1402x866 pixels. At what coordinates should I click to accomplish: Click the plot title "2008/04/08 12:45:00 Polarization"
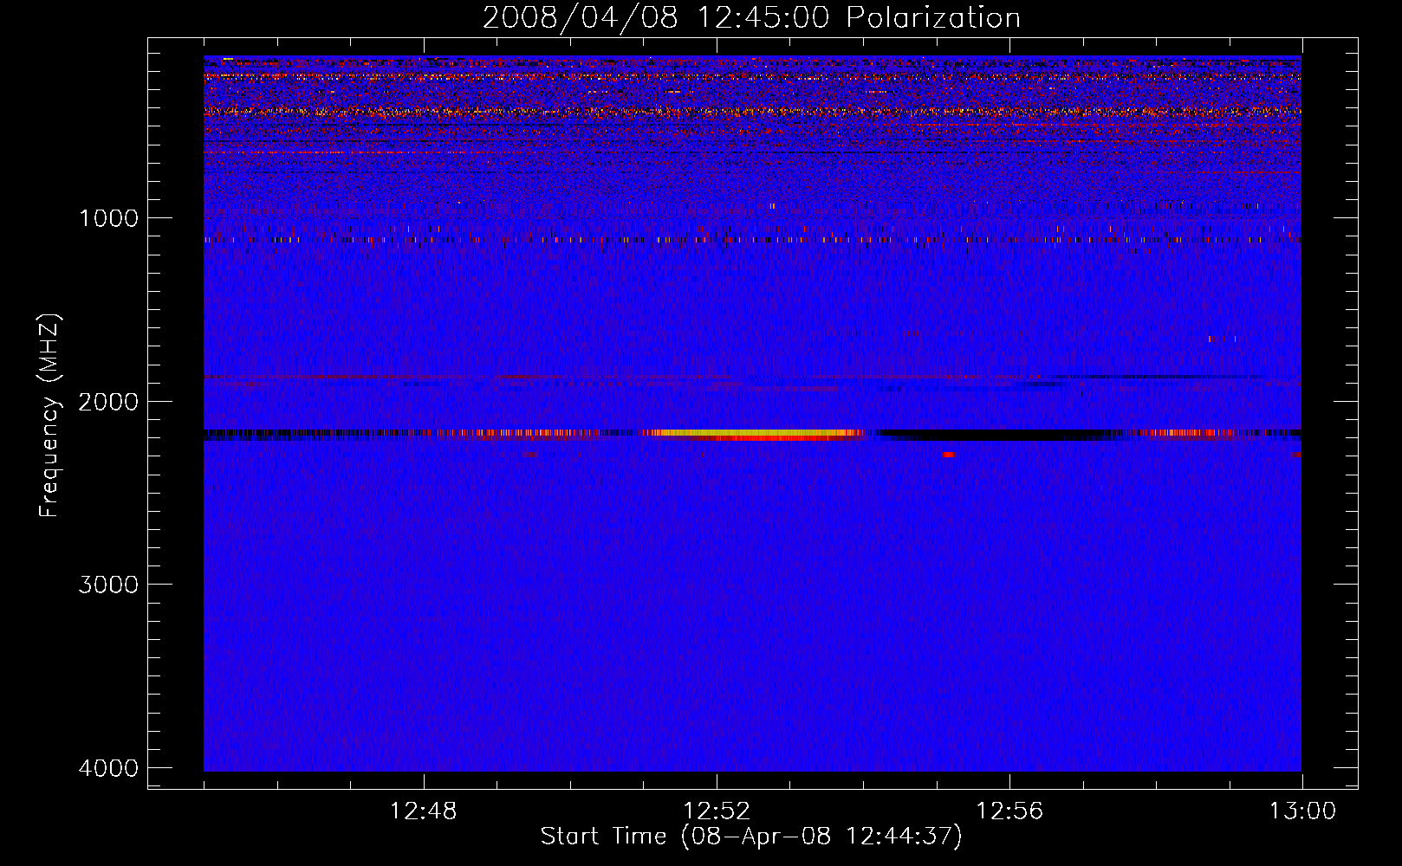(751, 18)
